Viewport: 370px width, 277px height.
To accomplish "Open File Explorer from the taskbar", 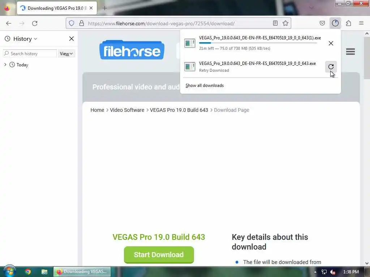I will (x=44, y=272).
